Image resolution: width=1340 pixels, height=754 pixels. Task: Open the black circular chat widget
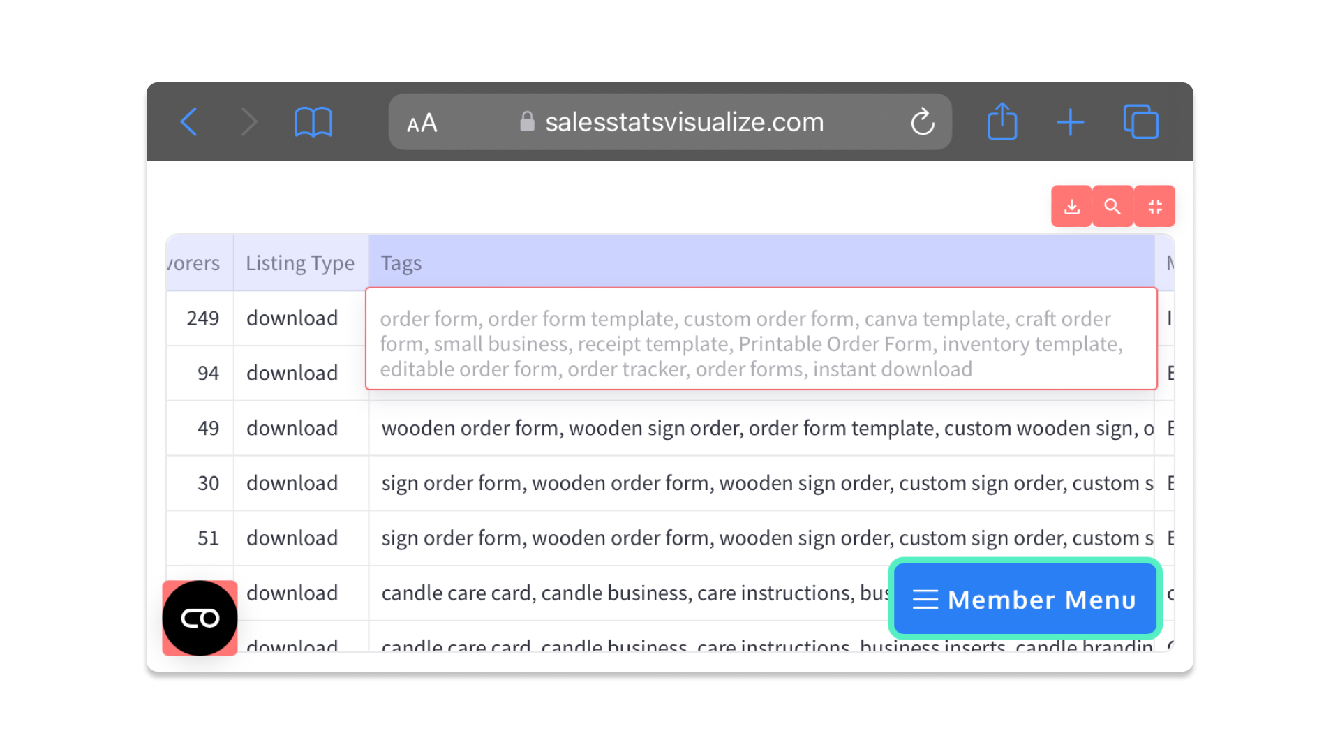(200, 618)
